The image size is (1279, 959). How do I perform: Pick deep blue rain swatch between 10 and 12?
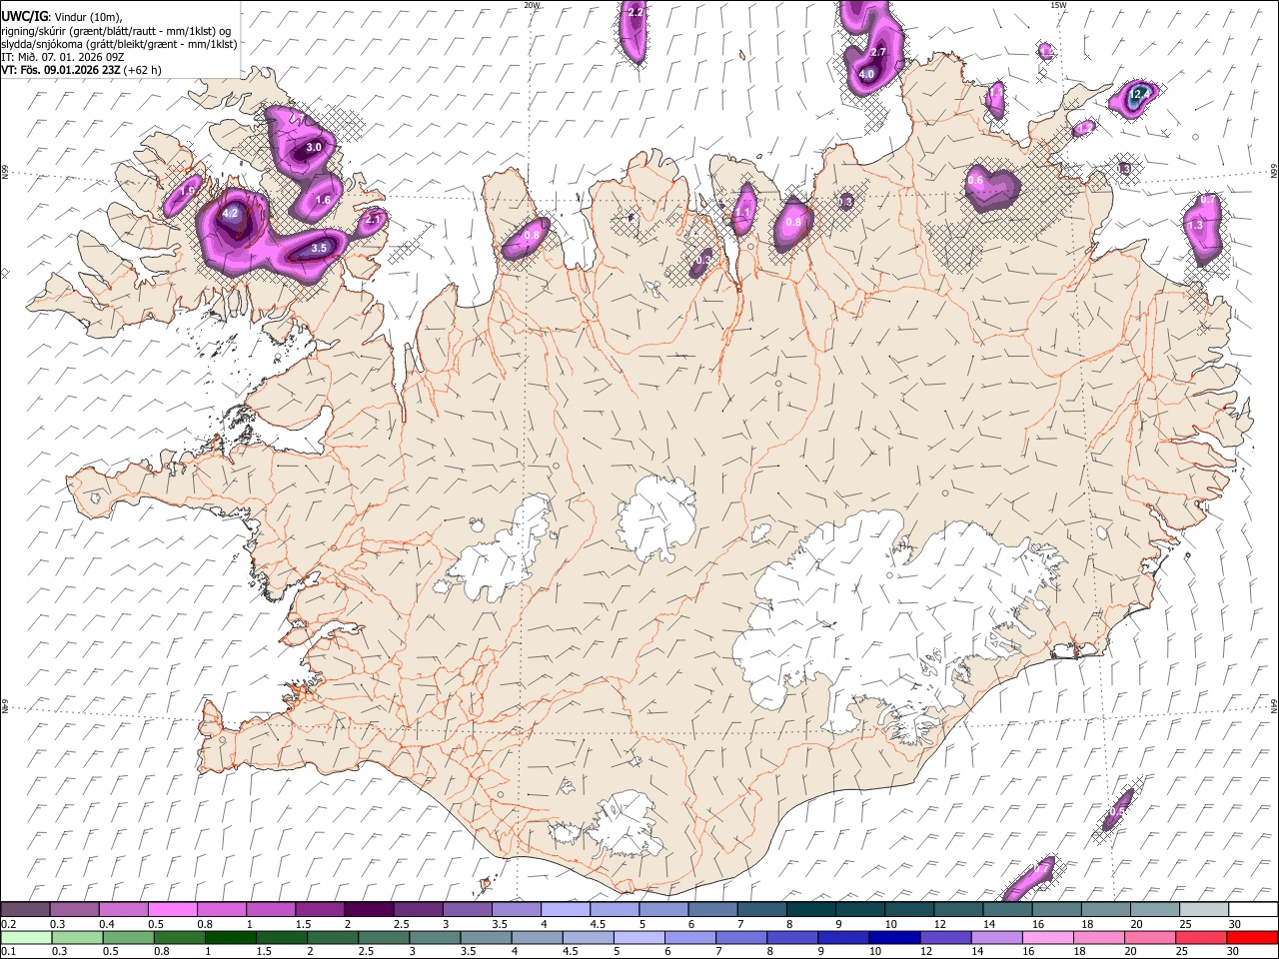(894, 938)
